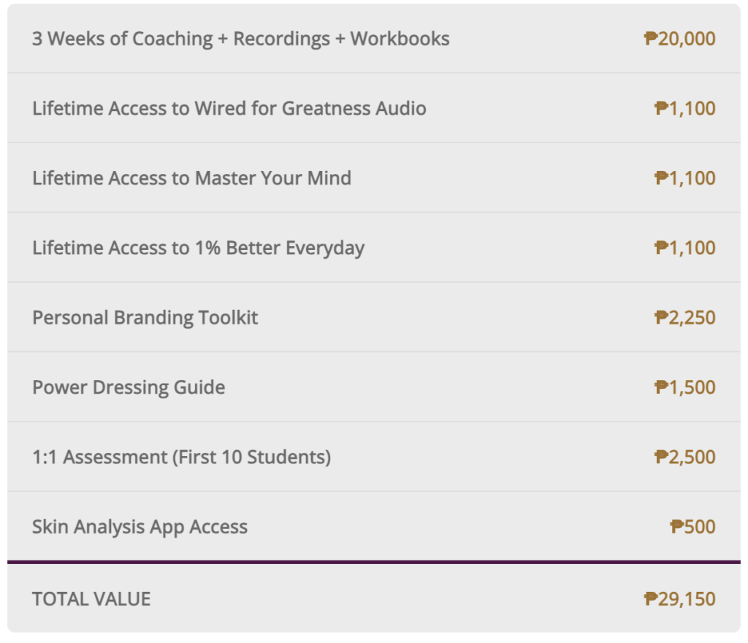Click the ₱2,500 assessment price

tap(684, 457)
